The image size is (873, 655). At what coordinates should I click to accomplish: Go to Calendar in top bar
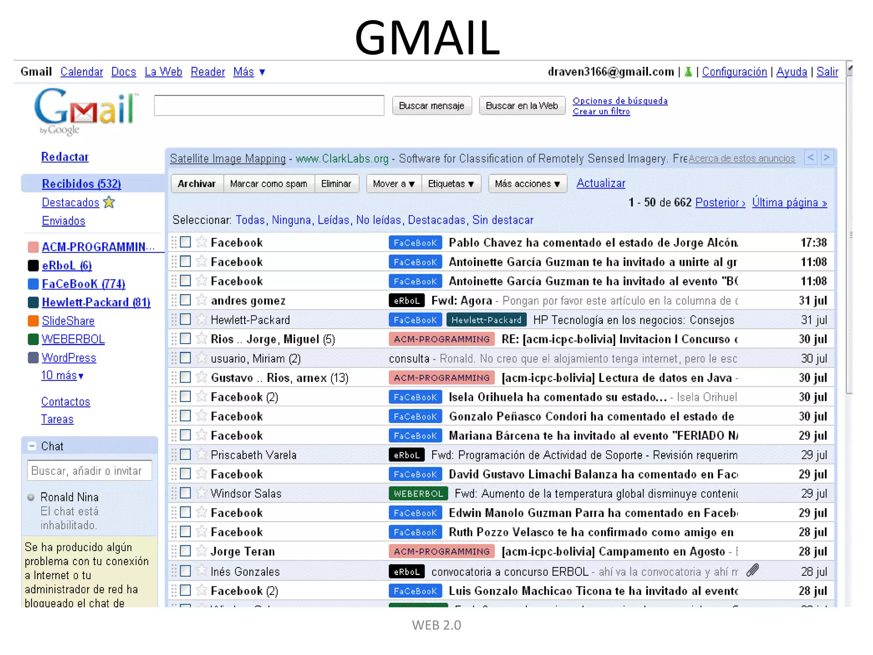[x=82, y=72]
